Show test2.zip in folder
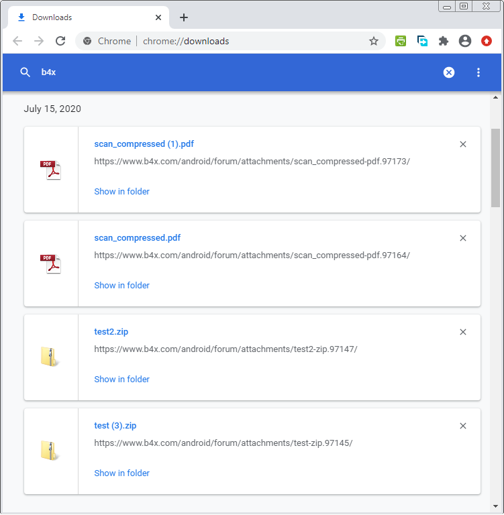 click(x=121, y=380)
